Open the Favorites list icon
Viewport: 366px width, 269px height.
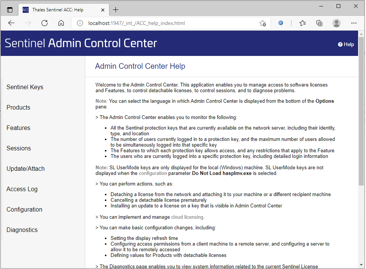303,23
